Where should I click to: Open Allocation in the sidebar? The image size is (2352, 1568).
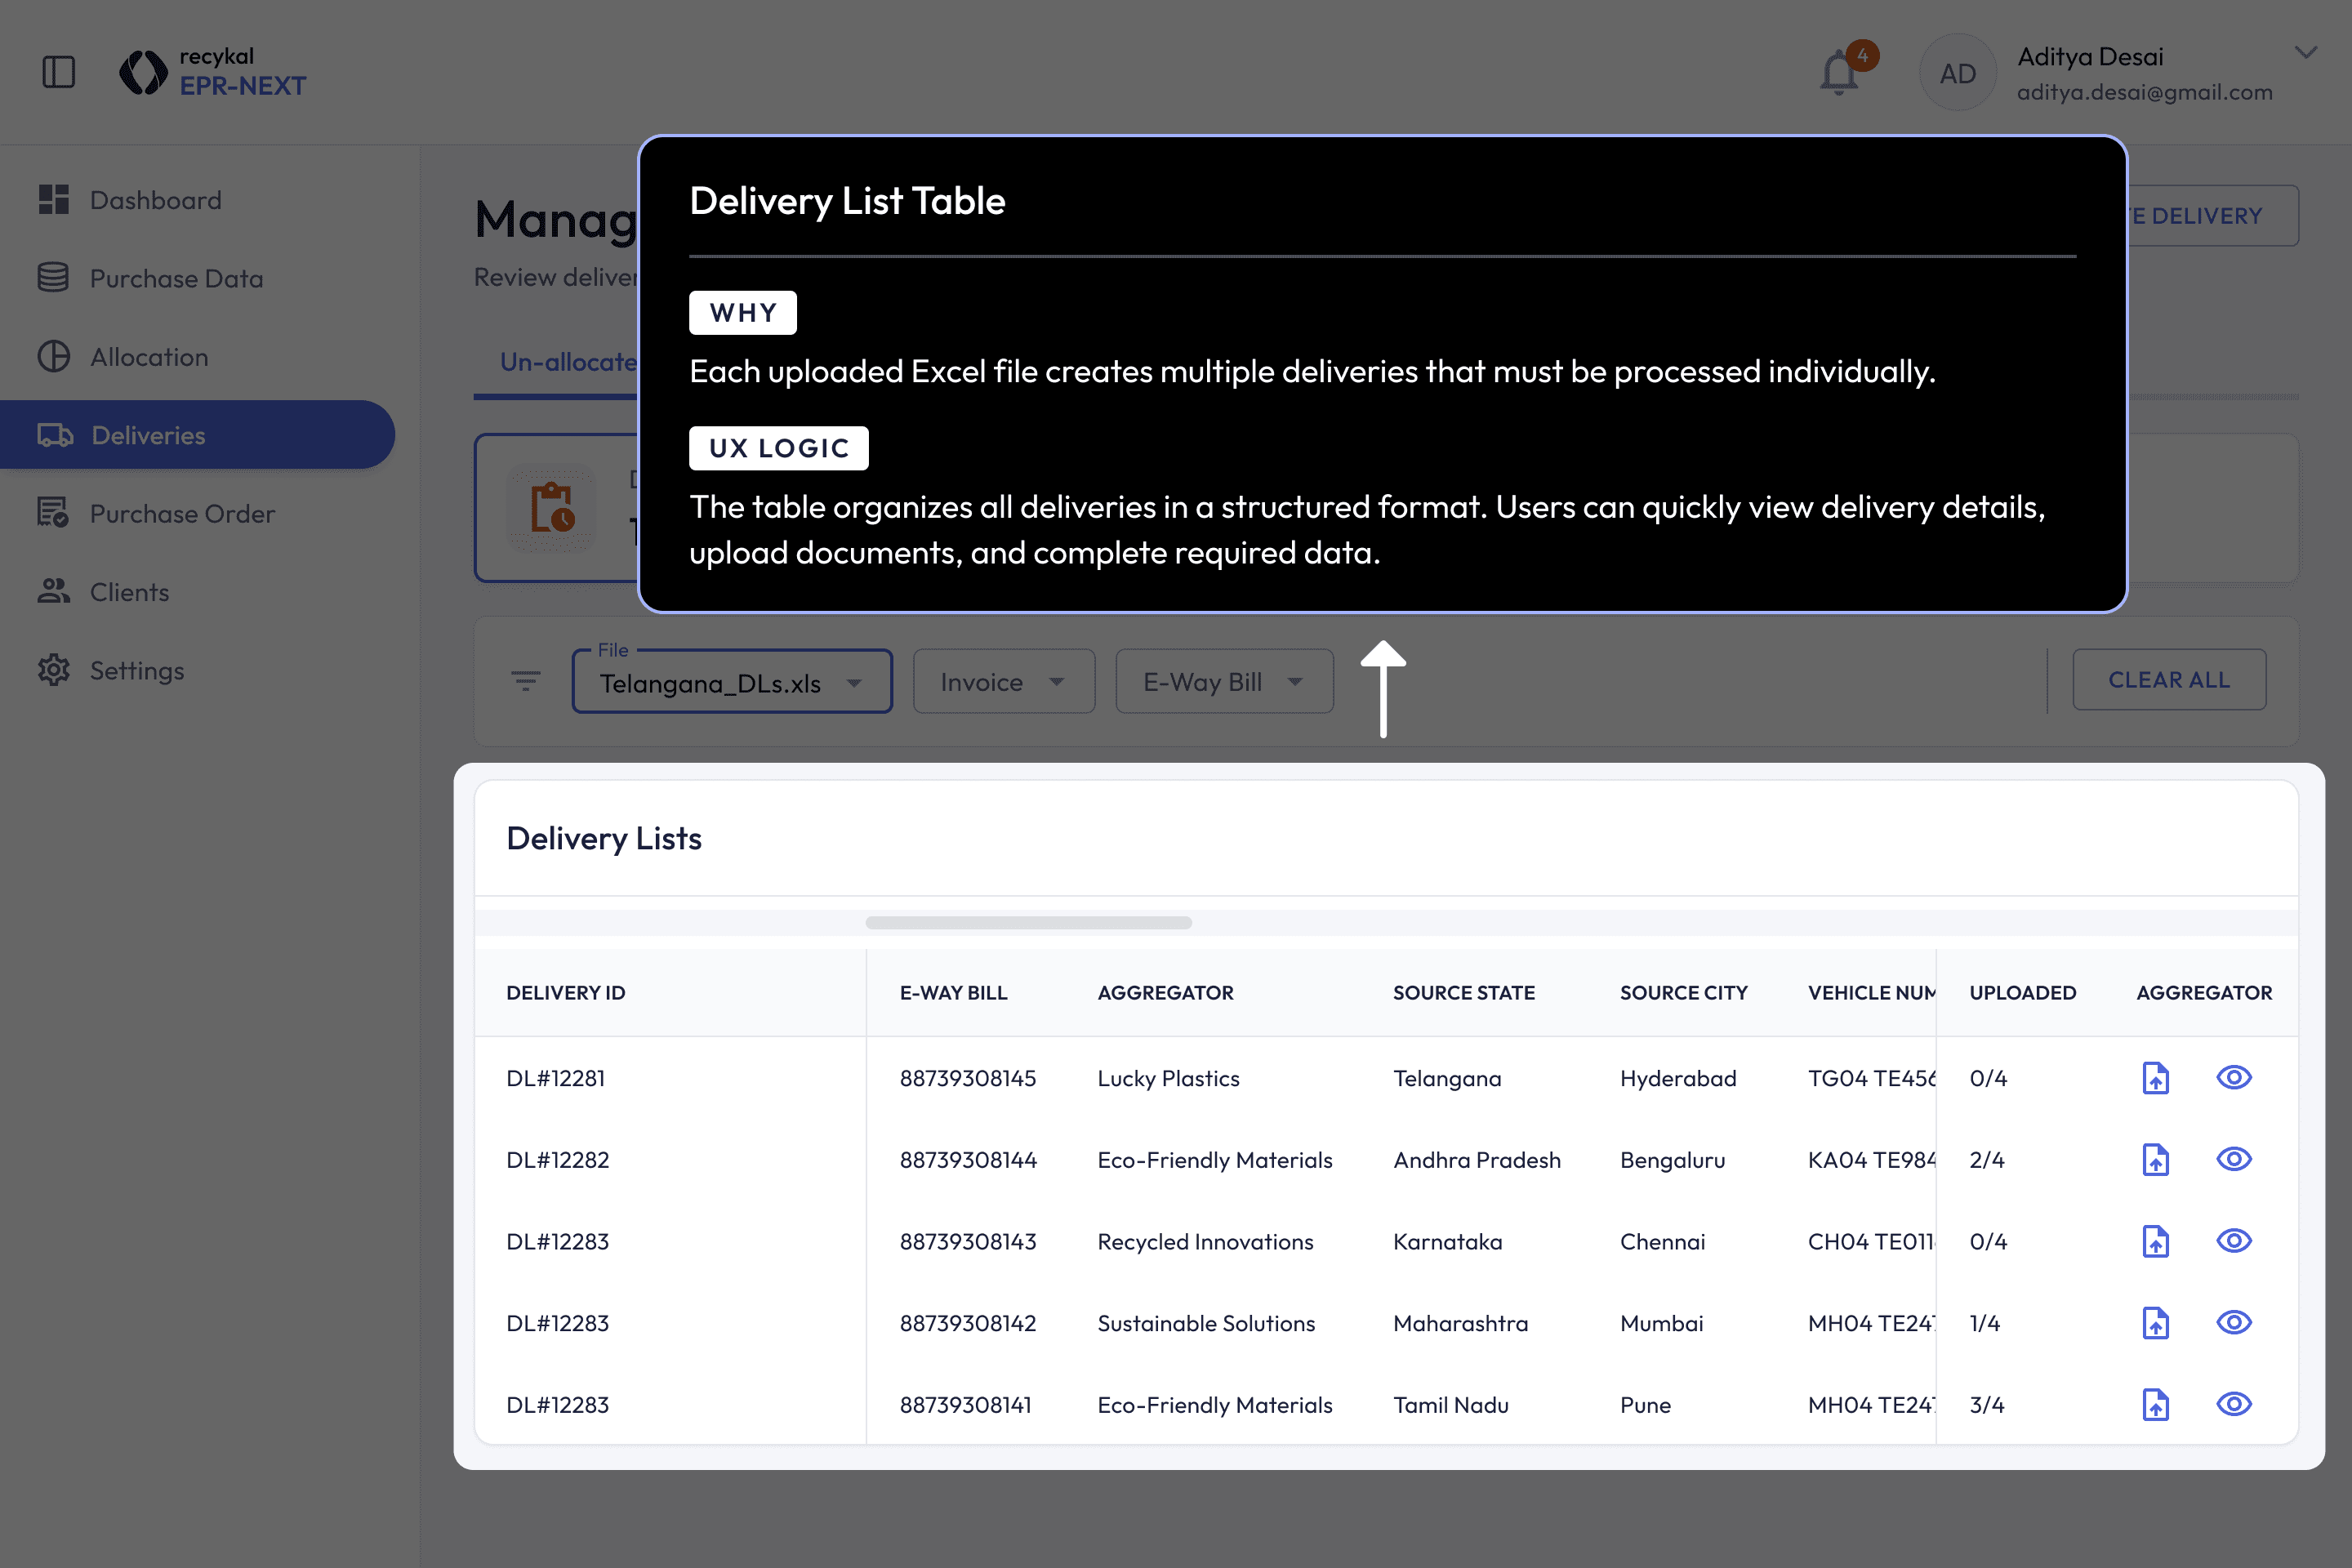tap(149, 357)
